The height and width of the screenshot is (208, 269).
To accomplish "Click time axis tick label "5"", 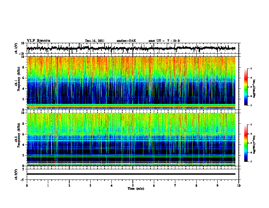I will point(133,186).
